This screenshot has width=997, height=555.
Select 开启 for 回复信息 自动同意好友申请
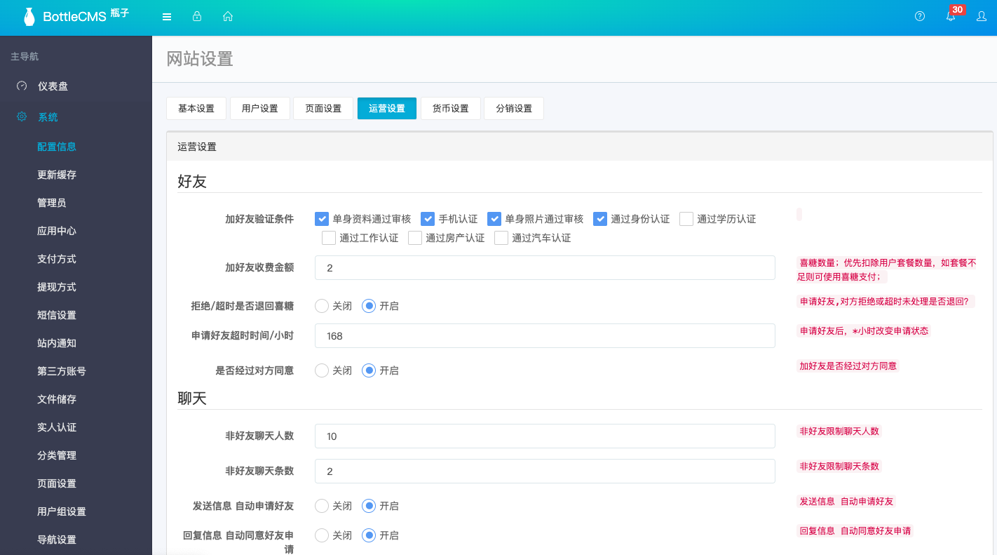point(369,535)
